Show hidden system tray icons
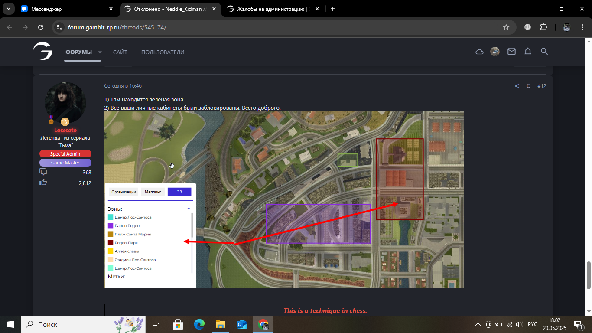The height and width of the screenshot is (333, 592). 478,324
